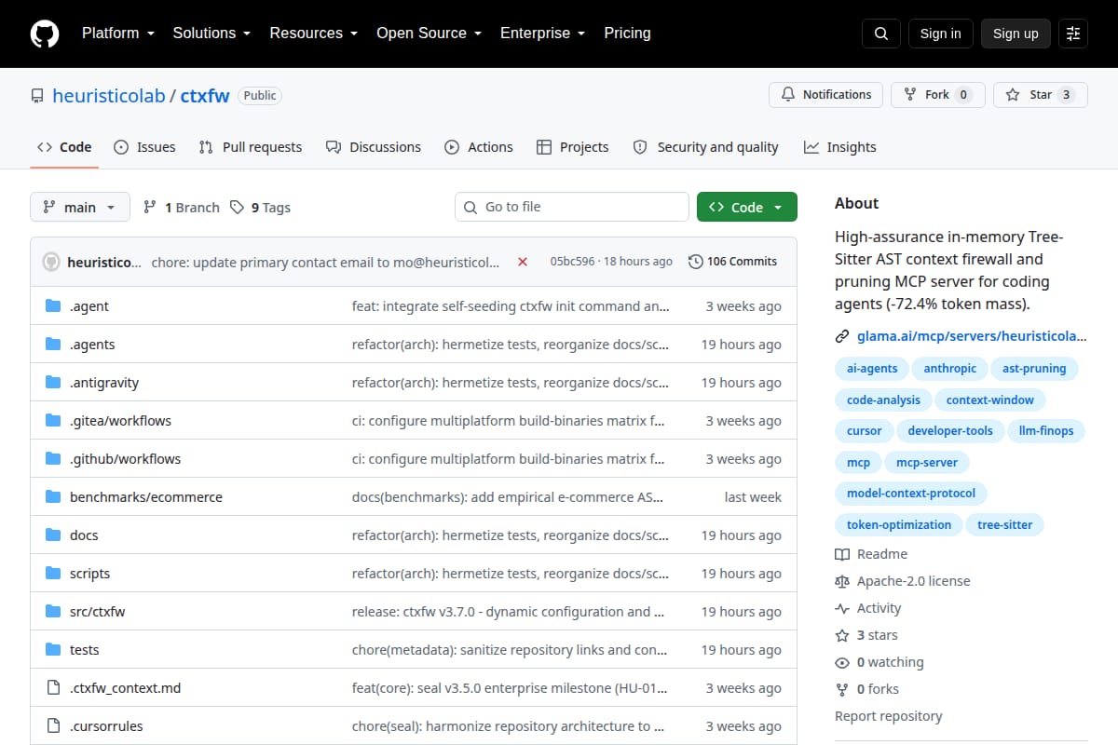
Task: Open the green Code dropdown button
Action: pos(747,208)
